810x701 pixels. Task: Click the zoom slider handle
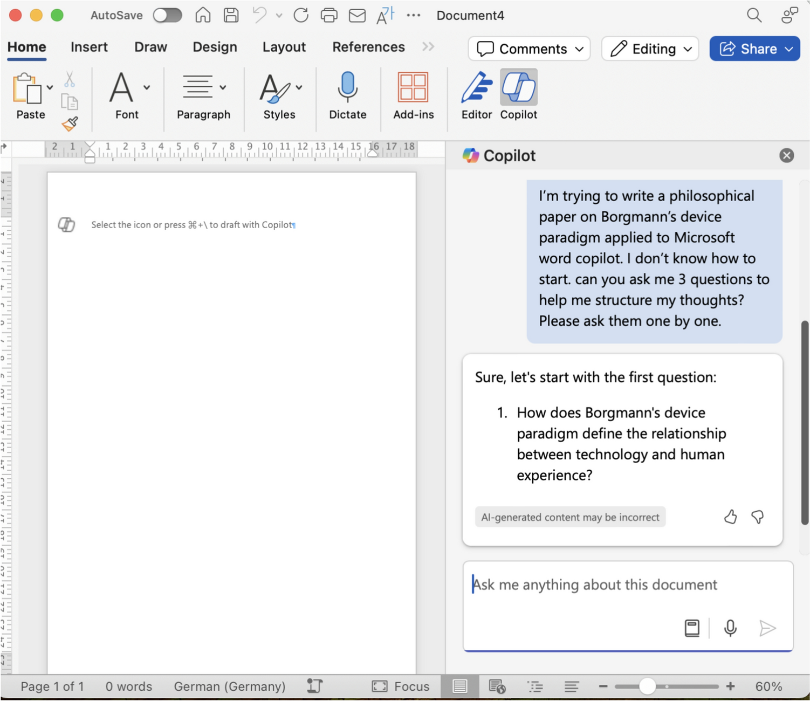coord(647,686)
